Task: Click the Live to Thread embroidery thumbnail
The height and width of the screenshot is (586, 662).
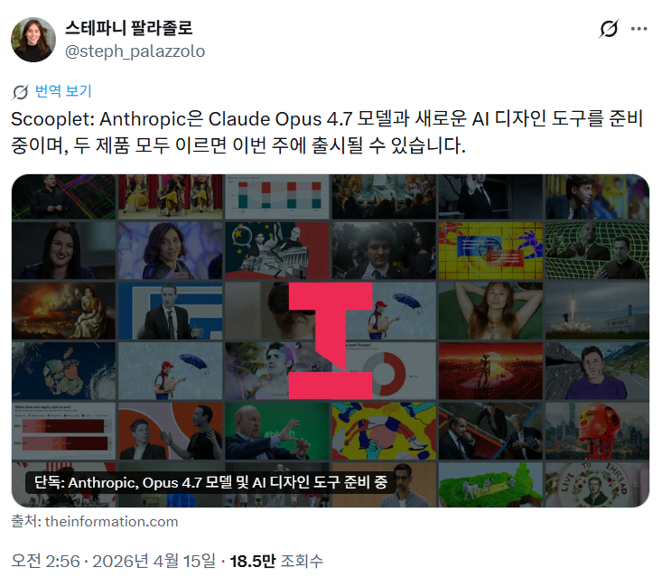Action: [x=597, y=485]
